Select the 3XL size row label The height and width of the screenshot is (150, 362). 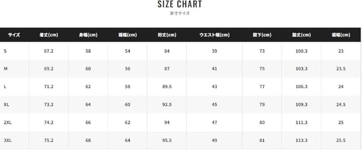pos(8,141)
